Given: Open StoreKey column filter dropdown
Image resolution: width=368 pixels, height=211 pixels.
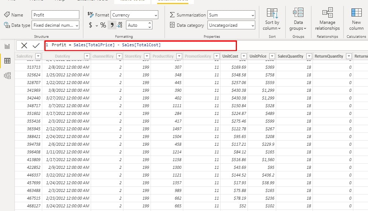Looking at the screenshot, I should pyautogui.click(x=147, y=56).
